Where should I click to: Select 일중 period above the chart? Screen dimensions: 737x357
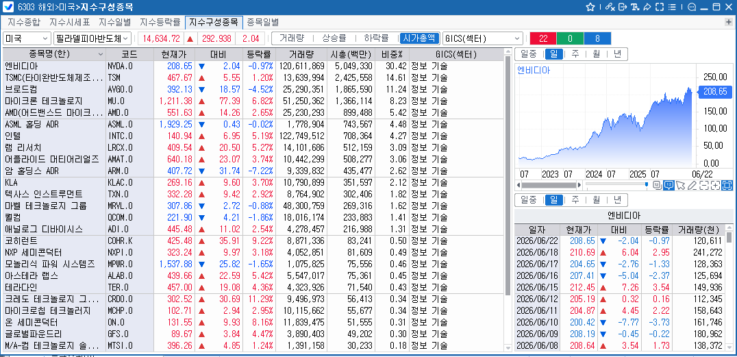pos(528,54)
